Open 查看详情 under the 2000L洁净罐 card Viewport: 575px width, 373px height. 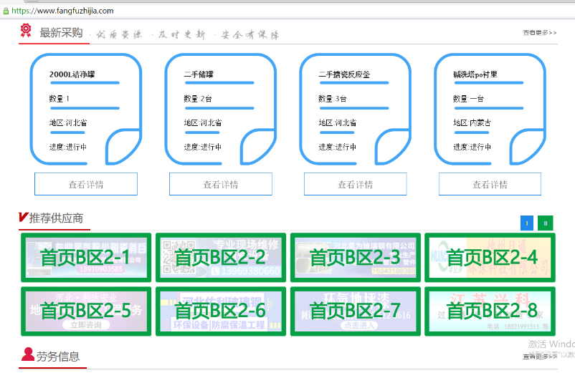coord(86,184)
